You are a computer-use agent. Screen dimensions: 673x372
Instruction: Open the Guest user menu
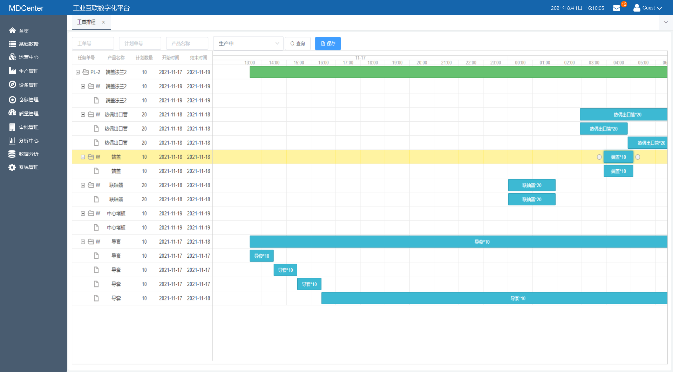648,8
